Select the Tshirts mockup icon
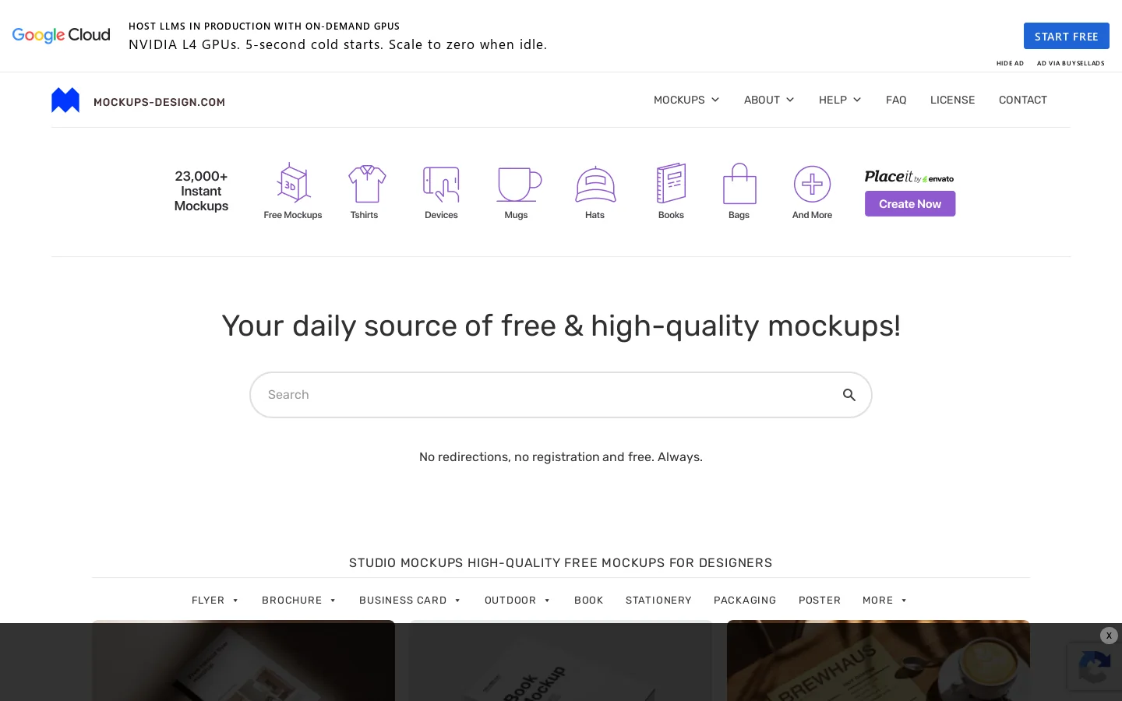The height and width of the screenshot is (701, 1122). (366, 184)
